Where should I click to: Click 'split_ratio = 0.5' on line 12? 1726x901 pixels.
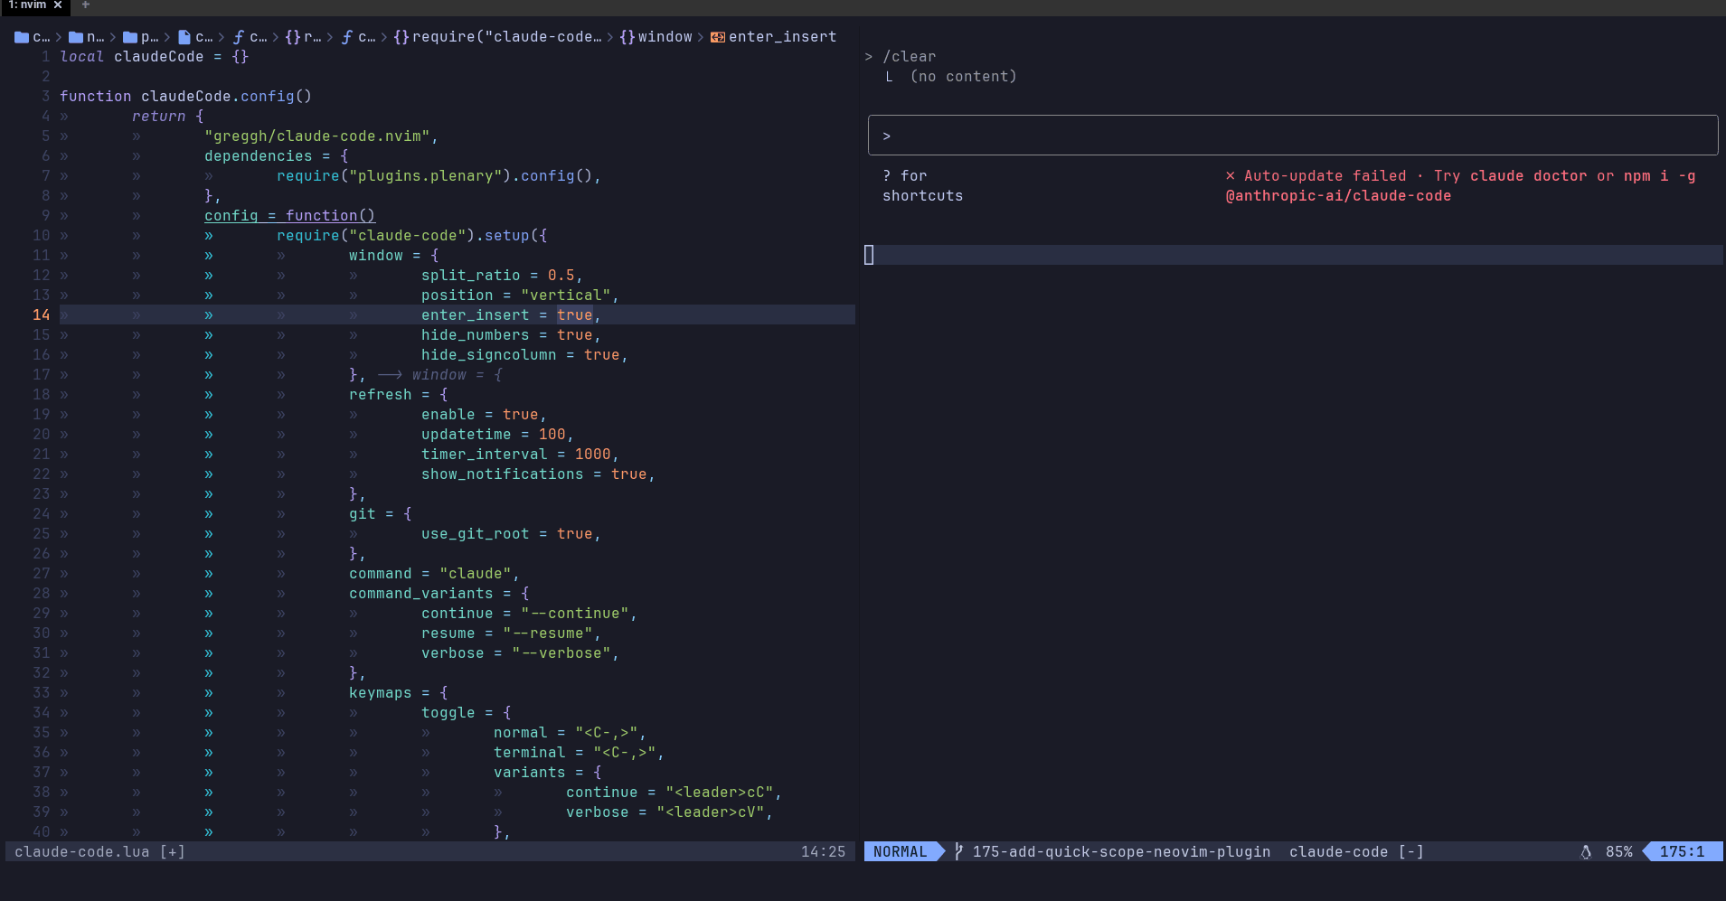498,276
